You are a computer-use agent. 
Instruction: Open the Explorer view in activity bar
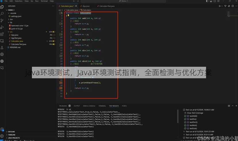coord(2,7)
